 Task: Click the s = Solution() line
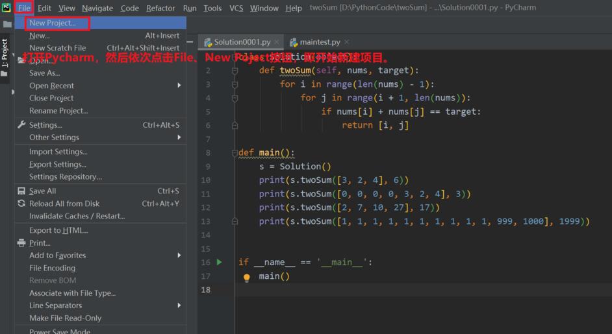point(295,167)
